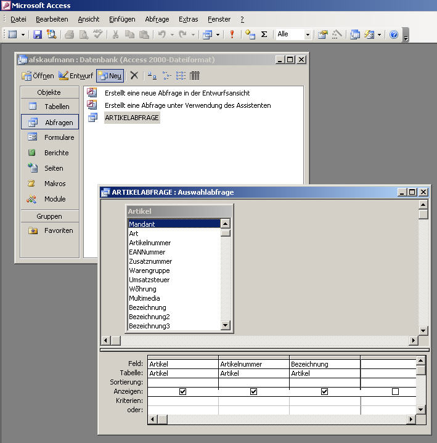Click the Undo arrow icon
This screenshot has width=437, height=443.
pos(162,35)
